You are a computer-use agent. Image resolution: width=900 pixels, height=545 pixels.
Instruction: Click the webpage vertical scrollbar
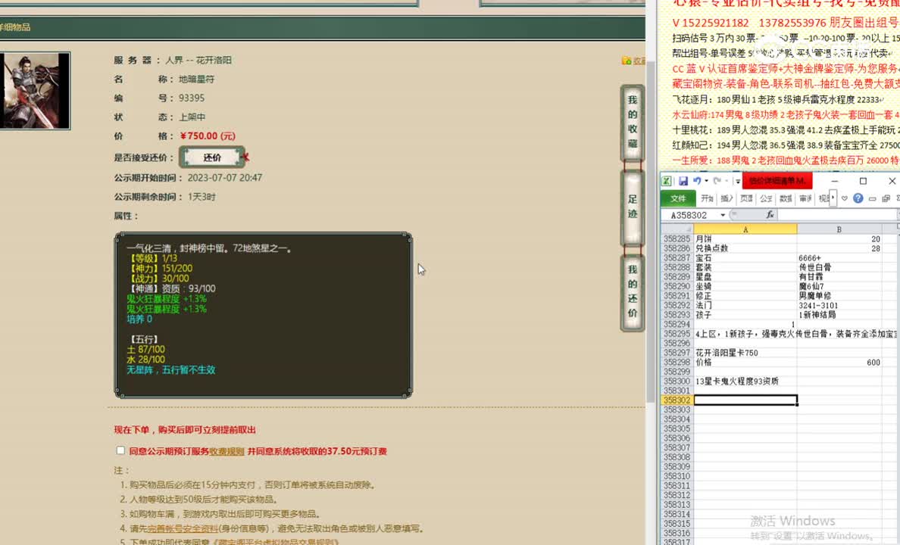click(649, 227)
